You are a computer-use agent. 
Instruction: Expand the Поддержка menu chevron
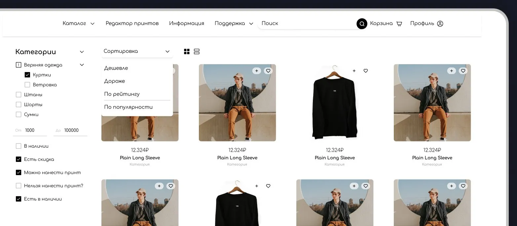tap(251, 24)
